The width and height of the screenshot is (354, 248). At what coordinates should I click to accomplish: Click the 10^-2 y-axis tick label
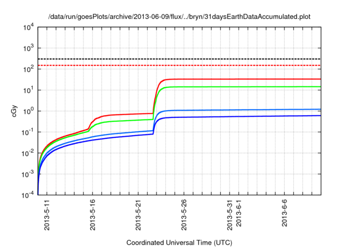coord(28,153)
